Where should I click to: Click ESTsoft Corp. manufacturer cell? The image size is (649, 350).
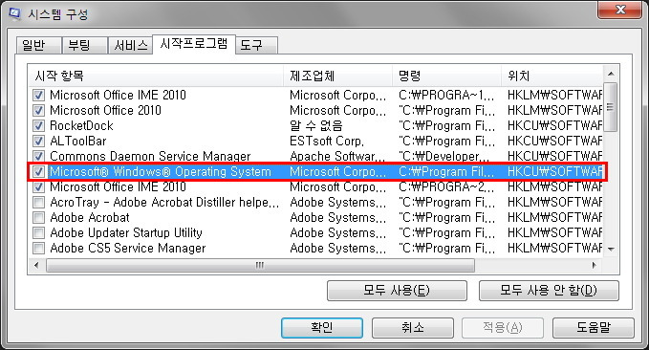click(327, 142)
